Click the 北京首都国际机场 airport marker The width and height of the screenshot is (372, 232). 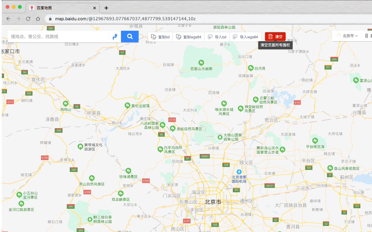[239, 171]
